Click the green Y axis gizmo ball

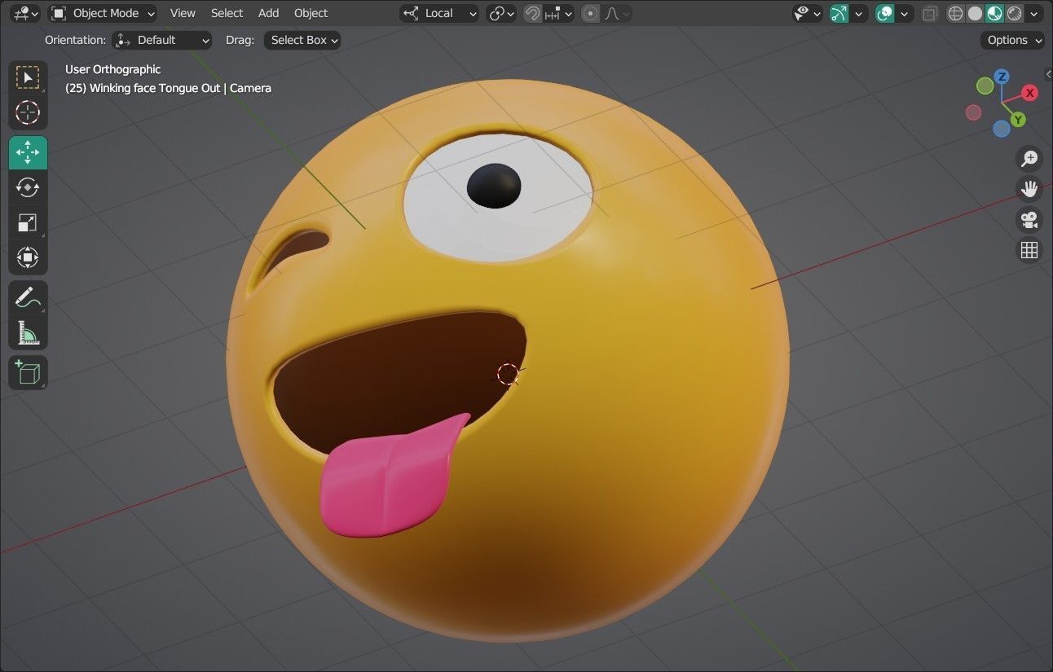[1018, 120]
